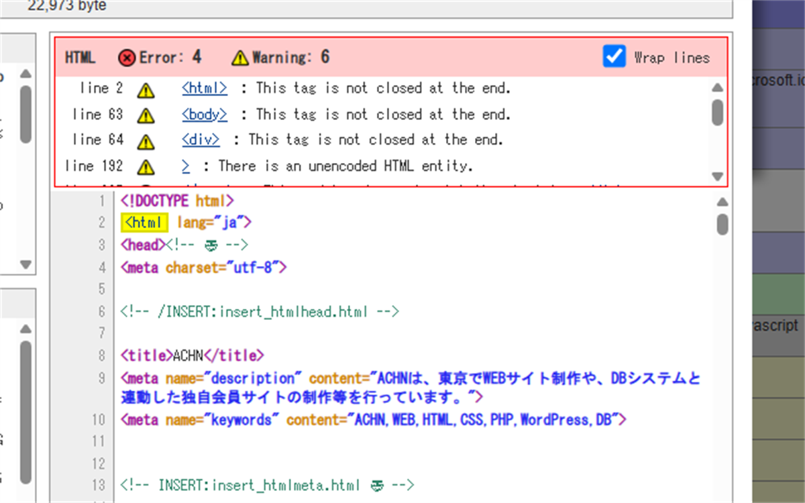The image size is (805, 503).
Task: Click the code view scrollbar thumb
Action: click(x=722, y=223)
